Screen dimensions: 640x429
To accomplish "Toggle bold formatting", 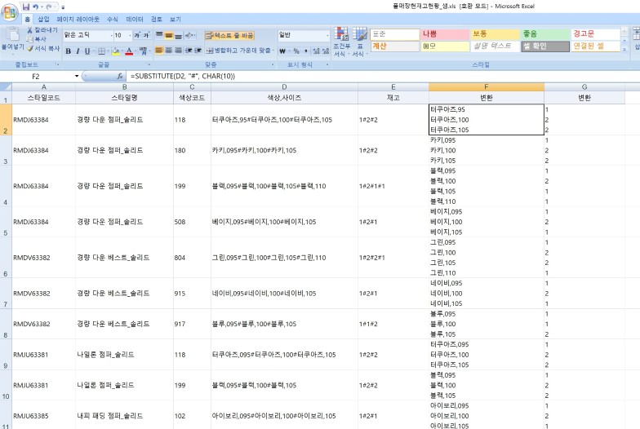I will 69,51.
